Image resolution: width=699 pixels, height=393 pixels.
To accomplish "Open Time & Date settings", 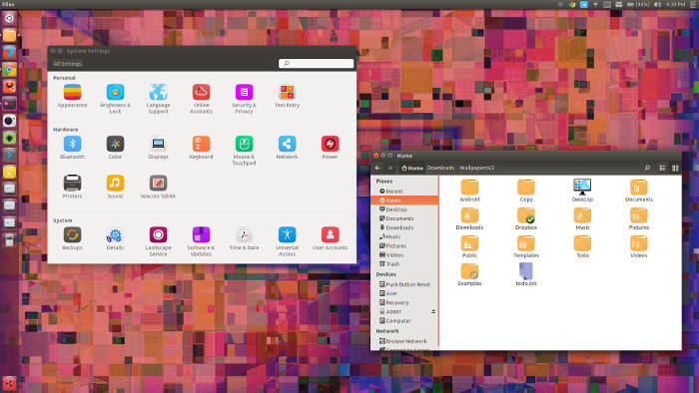I will [244, 238].
